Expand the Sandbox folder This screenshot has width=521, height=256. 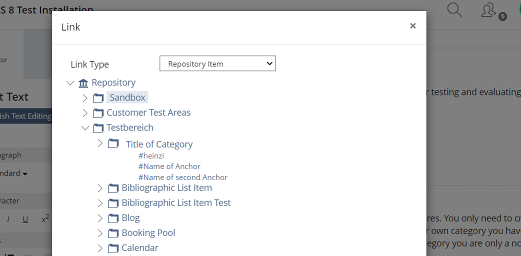85,98
